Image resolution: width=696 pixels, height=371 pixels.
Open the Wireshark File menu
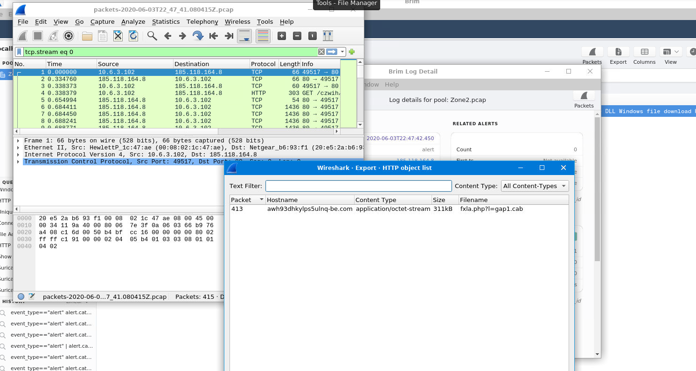coord(23,21)
